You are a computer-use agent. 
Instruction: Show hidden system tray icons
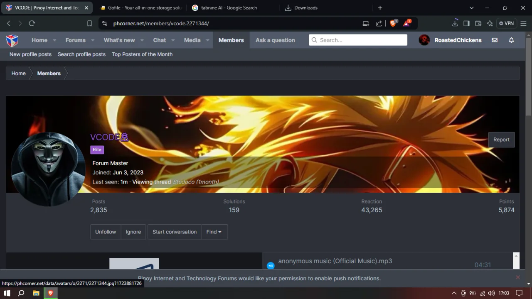click(454, 293)
